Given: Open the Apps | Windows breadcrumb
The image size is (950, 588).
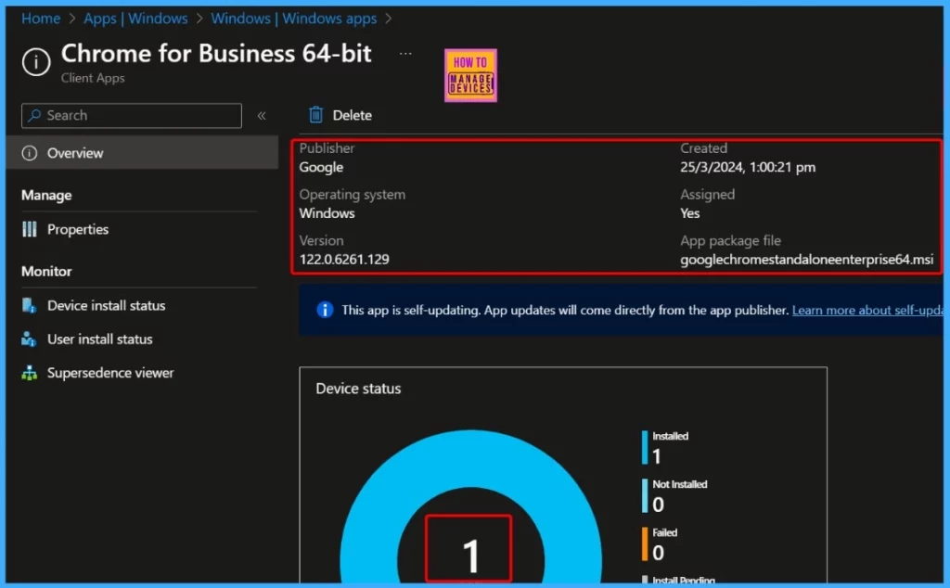Looking at the screenshot, I should pyautogui.click(x=135, y=19).
